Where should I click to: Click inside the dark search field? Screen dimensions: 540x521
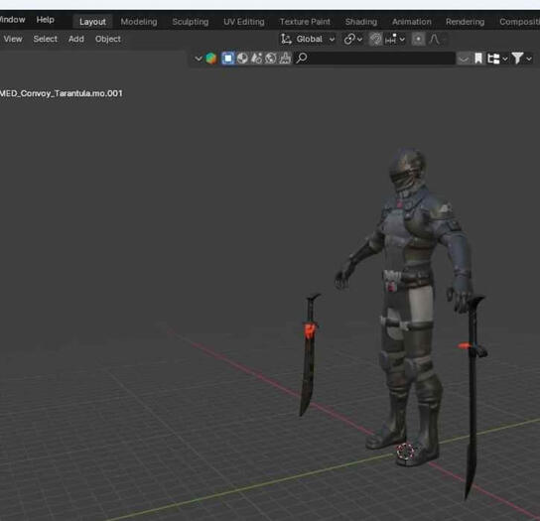coord(381,59)
